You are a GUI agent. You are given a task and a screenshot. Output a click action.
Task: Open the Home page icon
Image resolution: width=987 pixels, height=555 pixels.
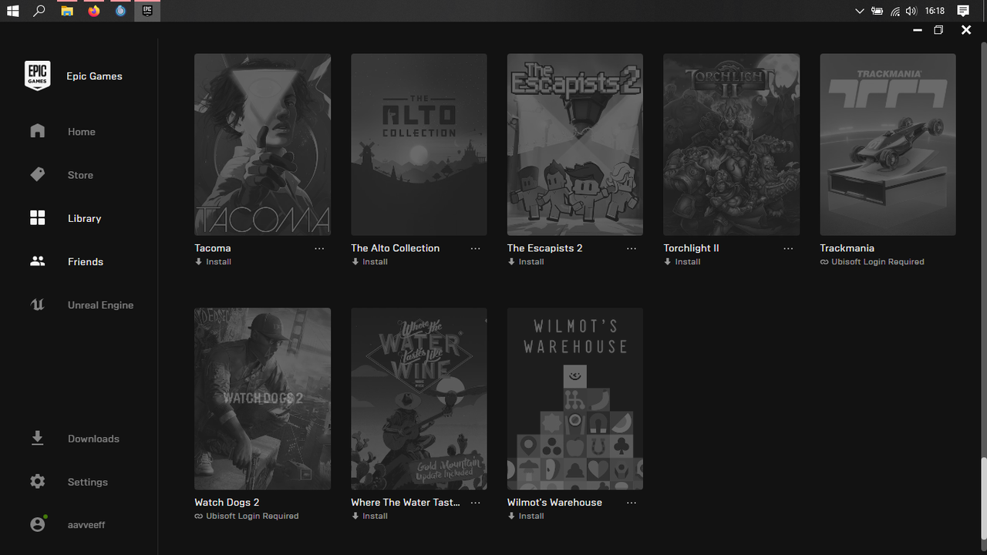[37, 131]
